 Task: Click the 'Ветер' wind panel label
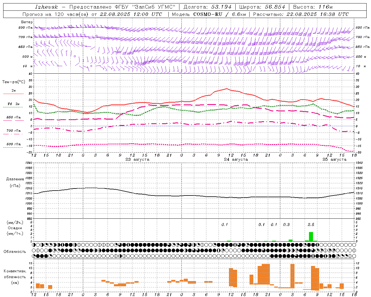(27, 22)
